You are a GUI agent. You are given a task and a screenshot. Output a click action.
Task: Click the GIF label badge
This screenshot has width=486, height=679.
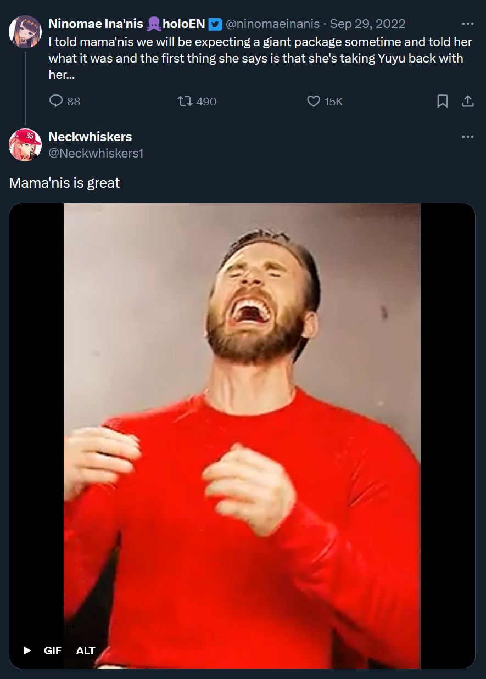click(53, 650)
